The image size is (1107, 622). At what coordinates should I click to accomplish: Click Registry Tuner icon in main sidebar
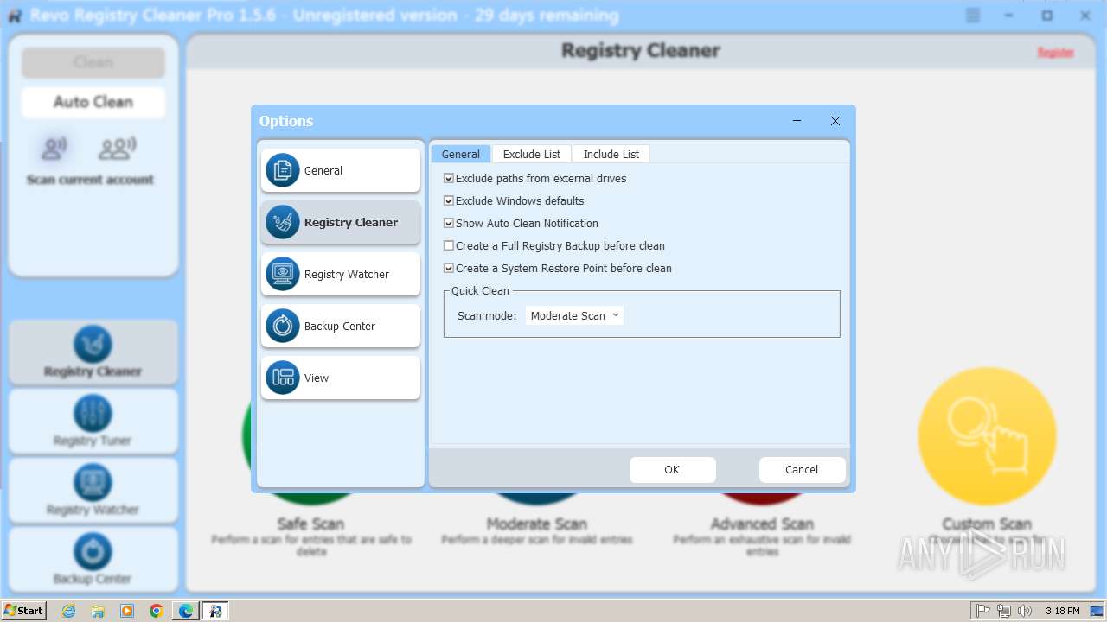point(93,413)
